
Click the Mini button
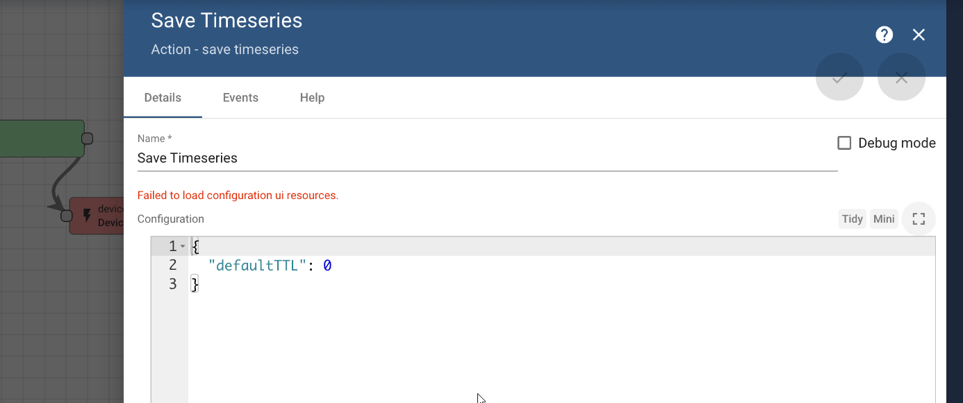point(884,218)
